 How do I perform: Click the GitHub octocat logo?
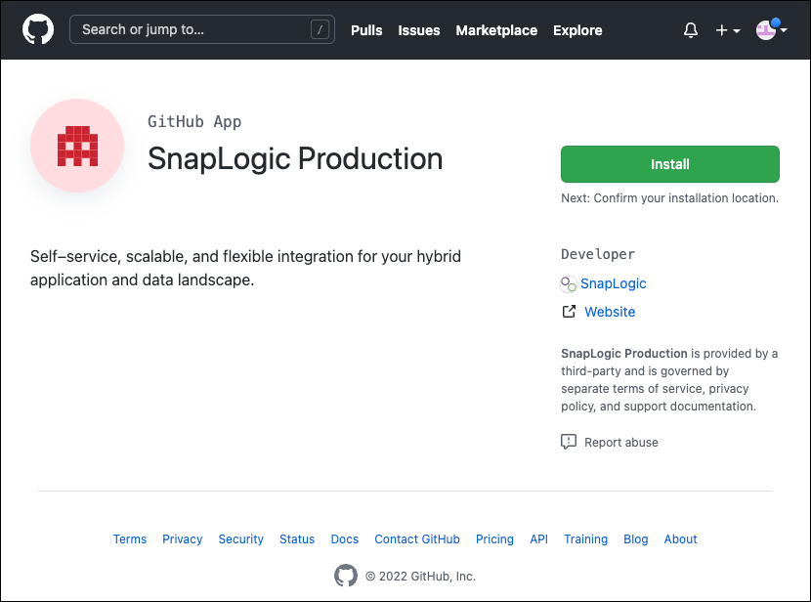[x=37, y=29]
